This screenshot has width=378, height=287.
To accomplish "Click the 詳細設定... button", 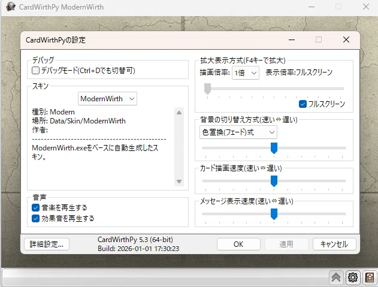I will click(x=47, y=244).
